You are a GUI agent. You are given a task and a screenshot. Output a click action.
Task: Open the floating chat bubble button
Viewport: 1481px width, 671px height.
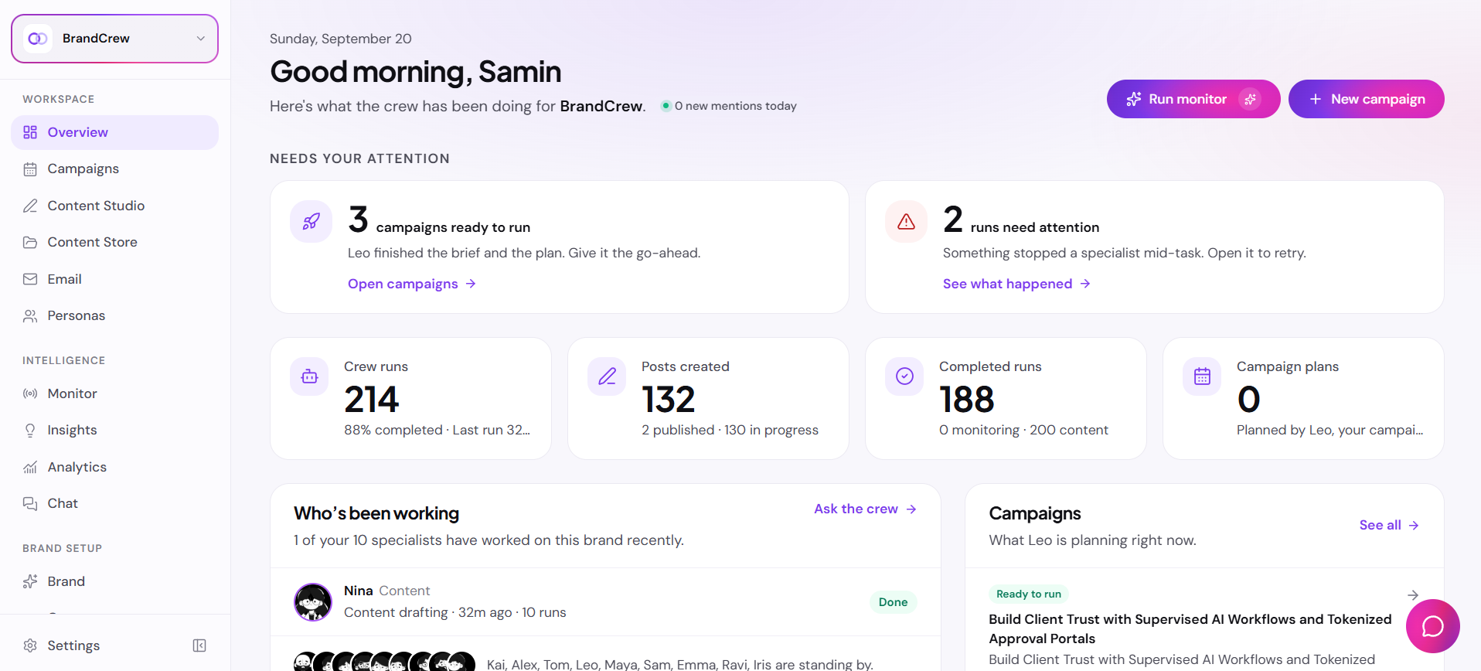[1432, 626]
